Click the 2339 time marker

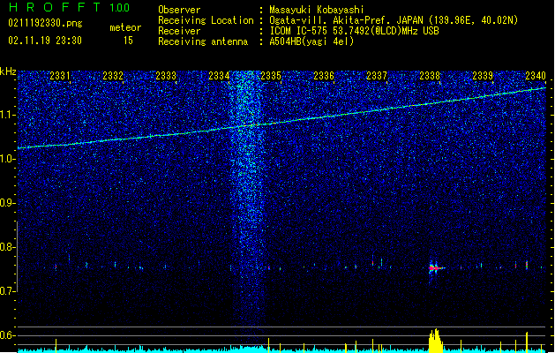tap(483, 75)
